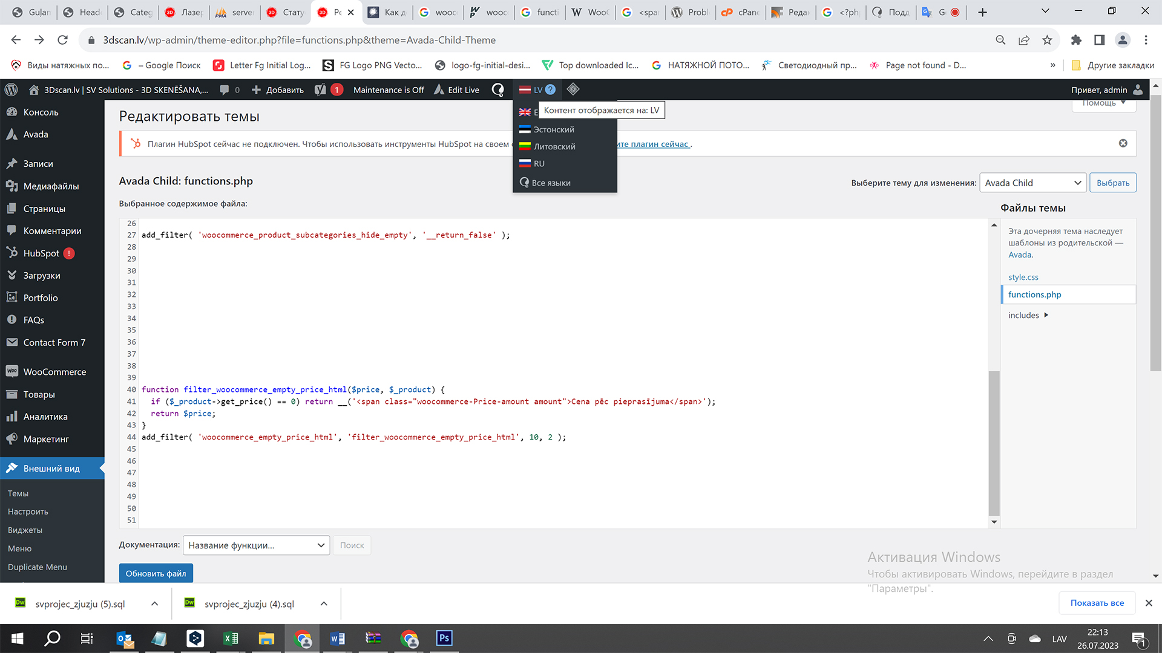Dismiss the HubSpot notice with X icon
1162x653 pixels.
point(1123,143)
